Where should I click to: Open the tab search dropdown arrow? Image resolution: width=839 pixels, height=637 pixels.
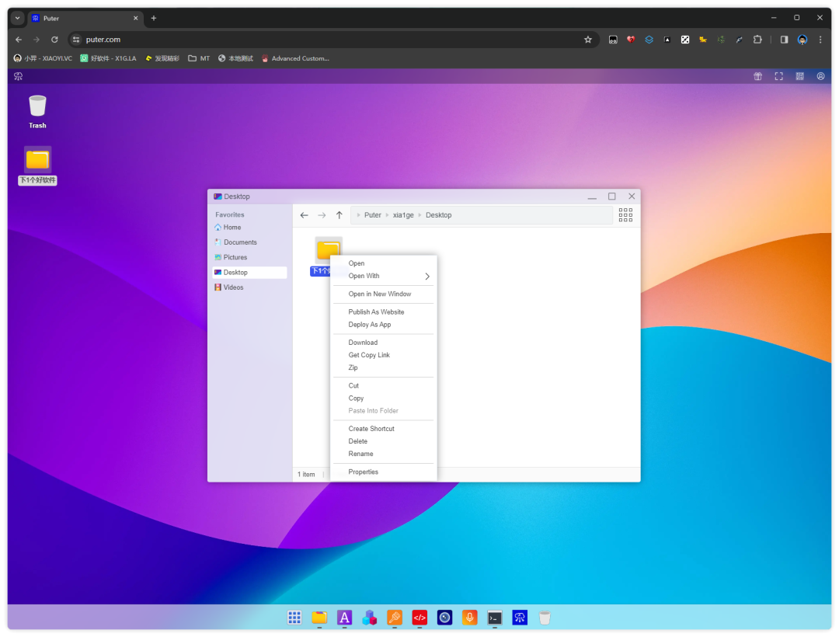18,18
